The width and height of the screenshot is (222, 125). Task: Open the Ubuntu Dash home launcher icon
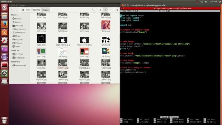(x=5, y=8)
